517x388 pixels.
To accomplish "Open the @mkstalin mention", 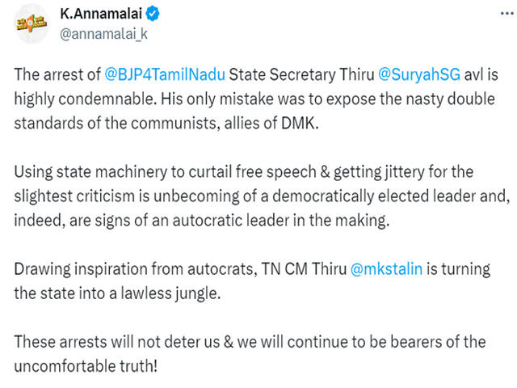I will tap(386, 269).
